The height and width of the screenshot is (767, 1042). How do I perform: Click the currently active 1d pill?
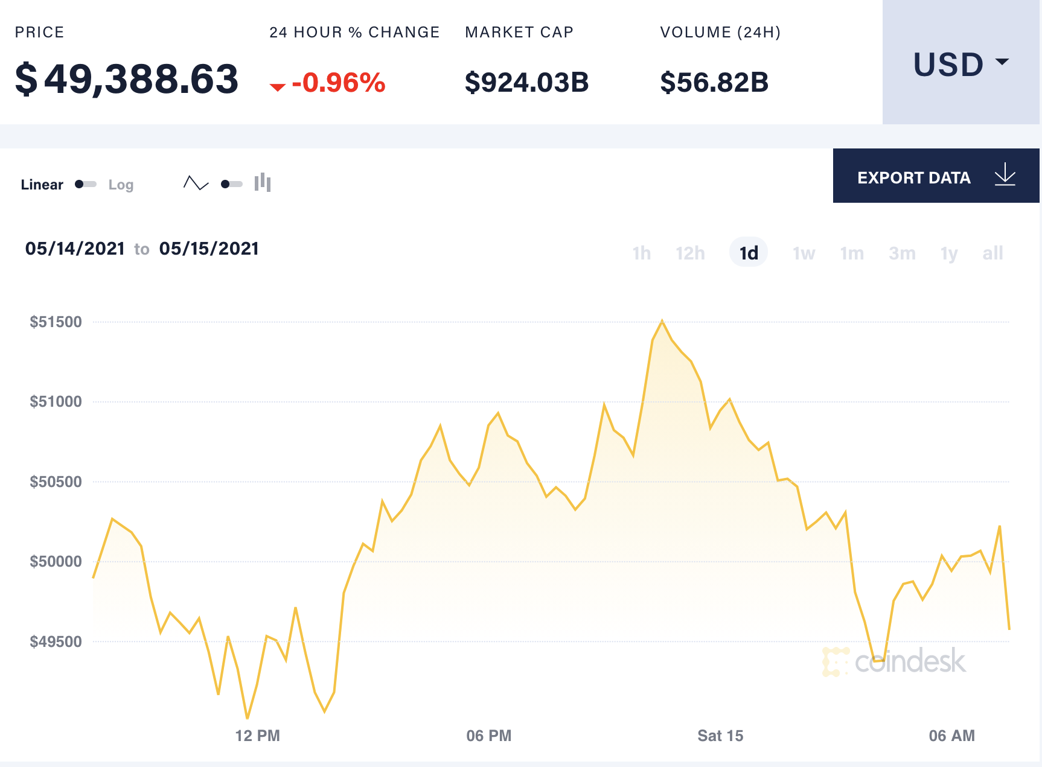point(748,253)
